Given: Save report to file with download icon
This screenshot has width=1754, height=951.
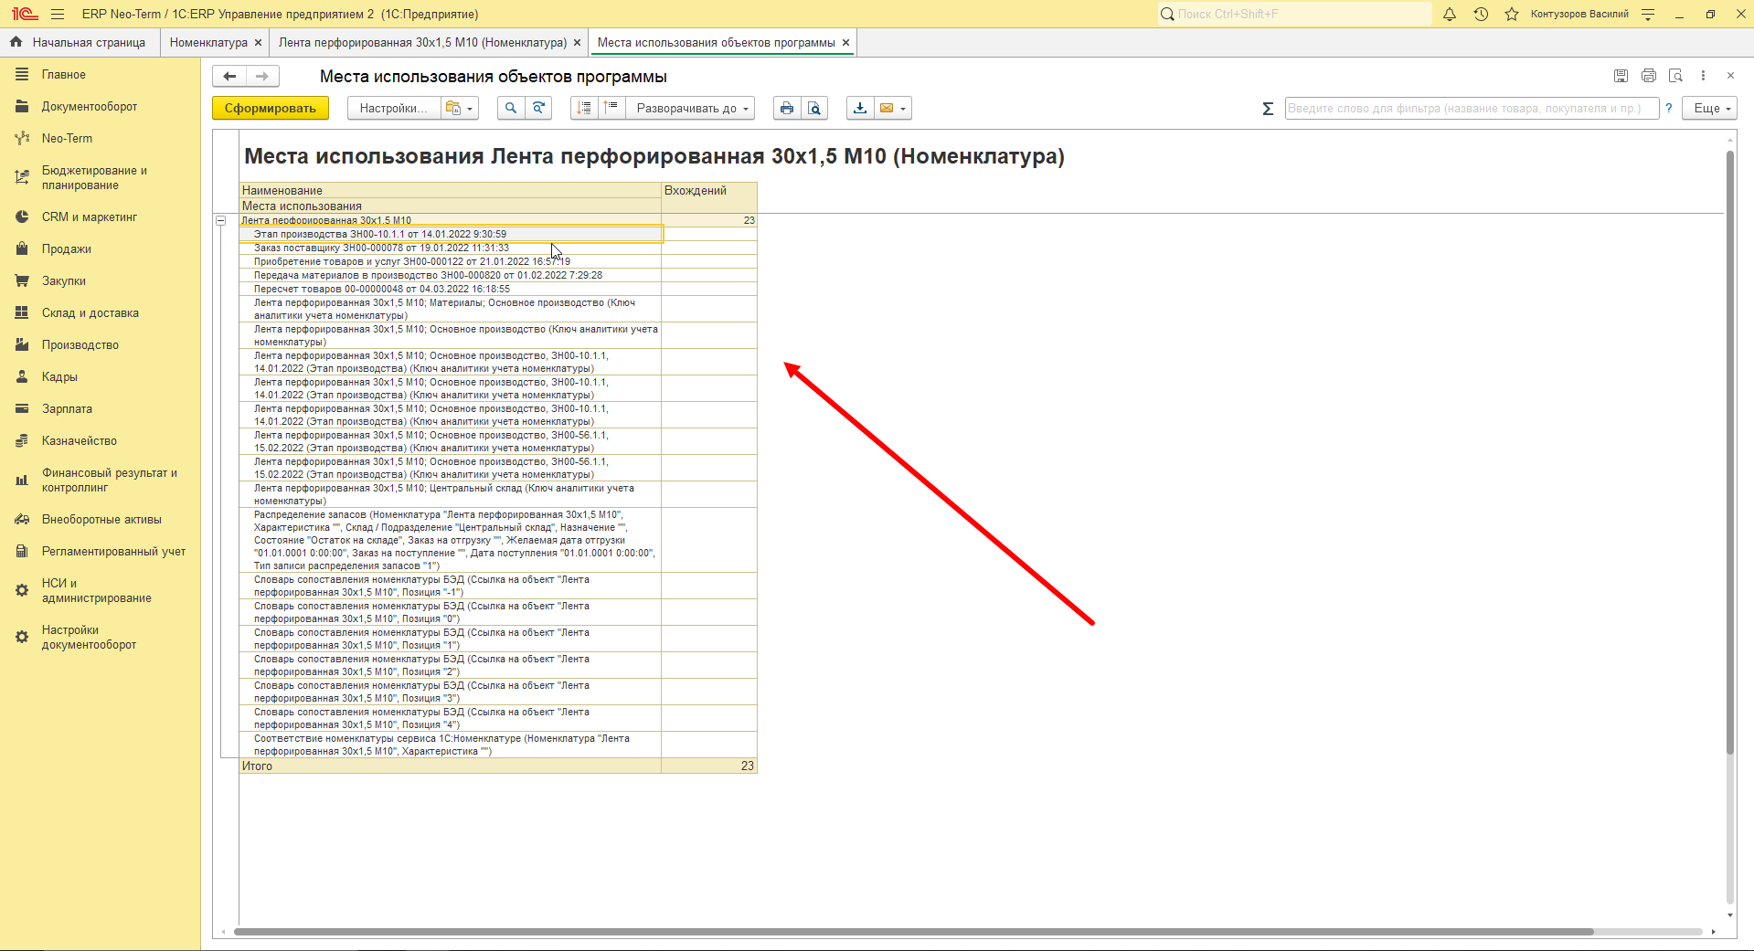Looking at the screenshot, I should (x=860, y=109).
